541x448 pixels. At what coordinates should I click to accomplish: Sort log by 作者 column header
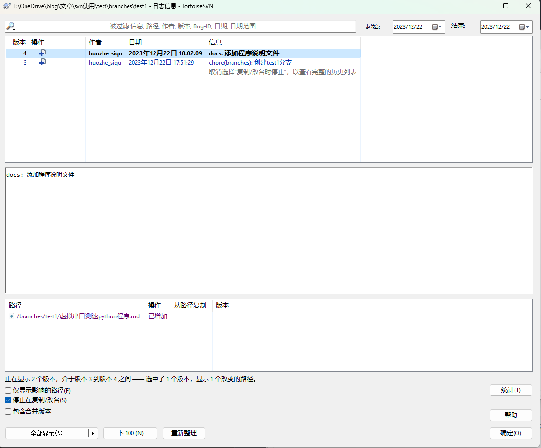95,42
